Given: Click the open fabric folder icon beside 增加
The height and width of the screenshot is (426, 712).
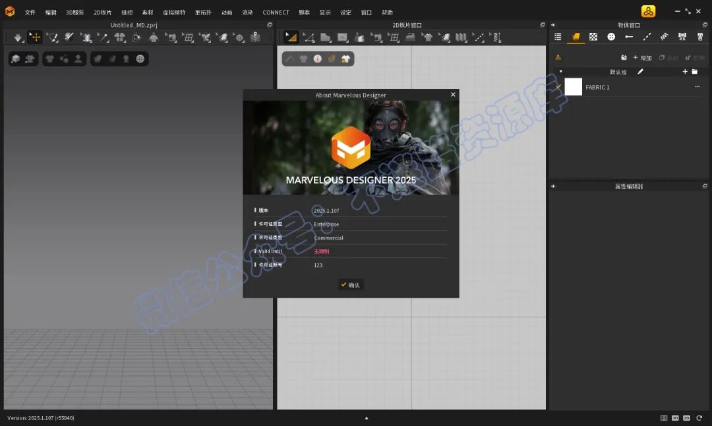Looking at the screenshot, I should click(x=624, y=58).
